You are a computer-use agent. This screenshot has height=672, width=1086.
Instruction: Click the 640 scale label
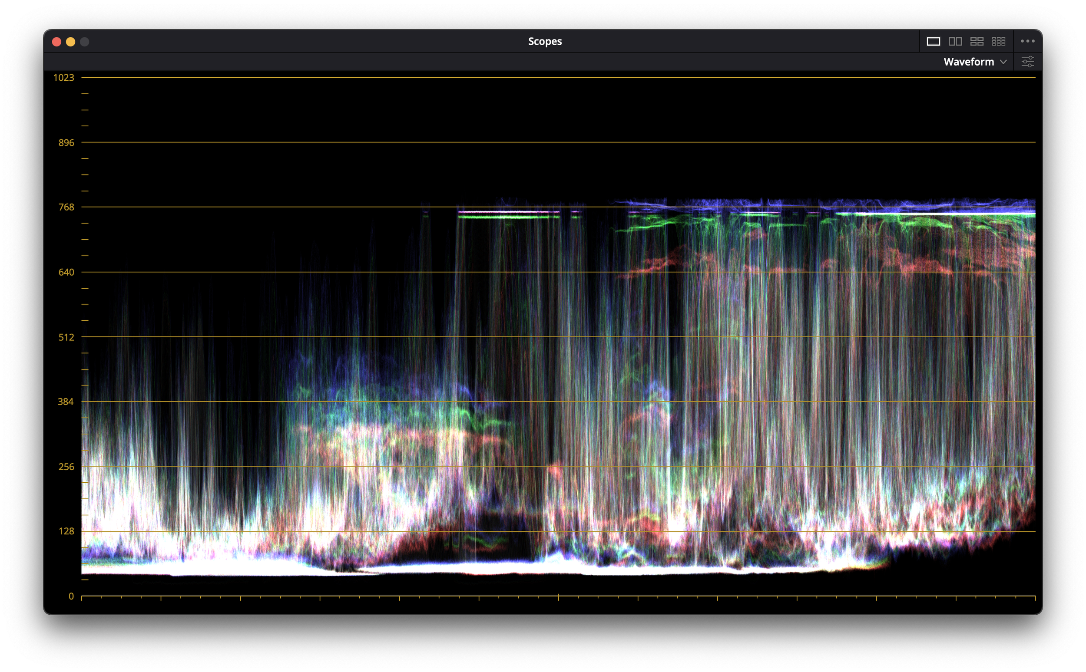click(66, 272)
